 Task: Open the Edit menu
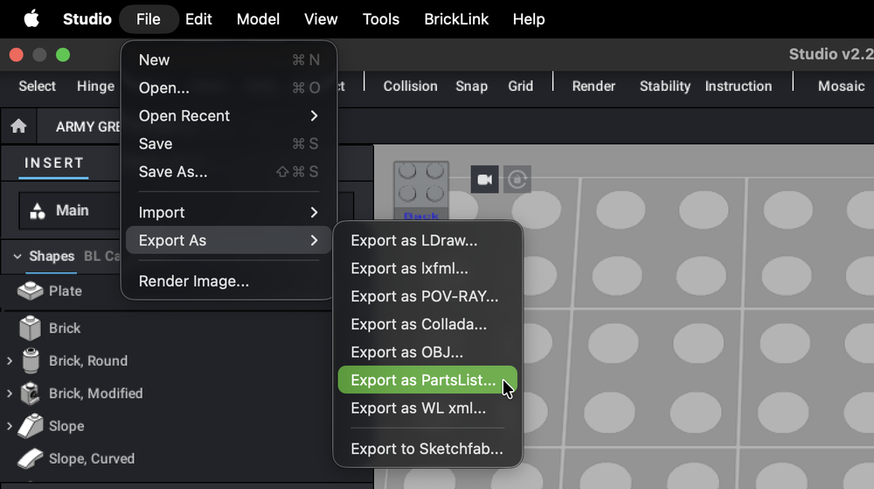[x=198, y=19]
